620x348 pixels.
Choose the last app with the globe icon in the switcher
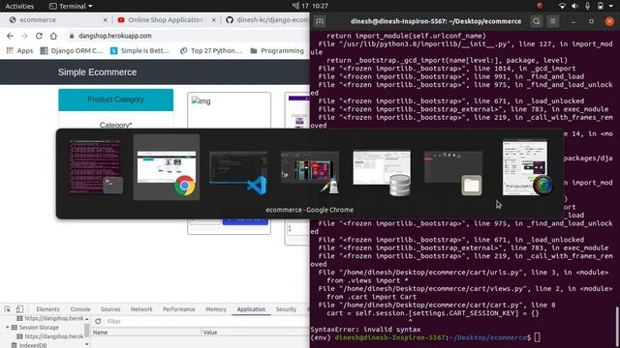coord(527,167)
